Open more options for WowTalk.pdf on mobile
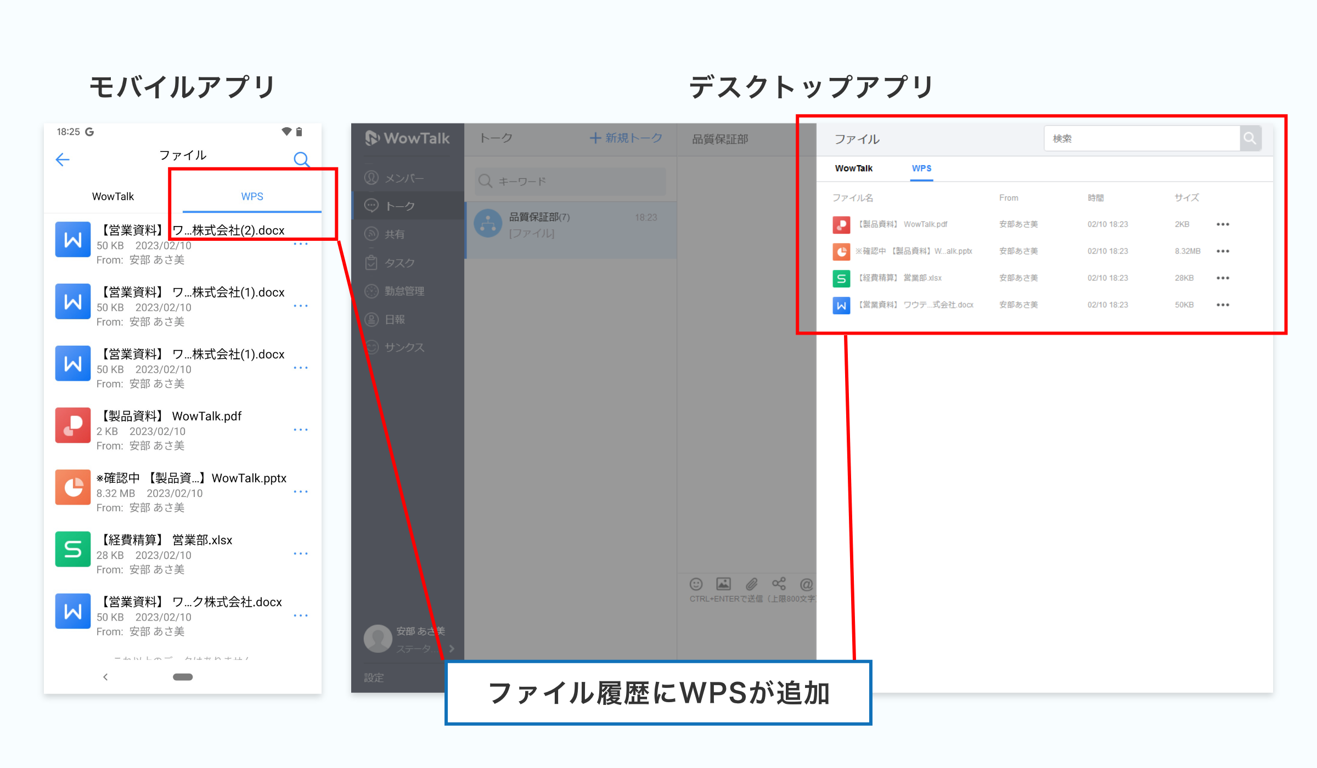 301,430
